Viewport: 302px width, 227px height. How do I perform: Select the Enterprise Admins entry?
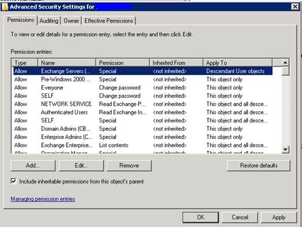pos(143,137)
